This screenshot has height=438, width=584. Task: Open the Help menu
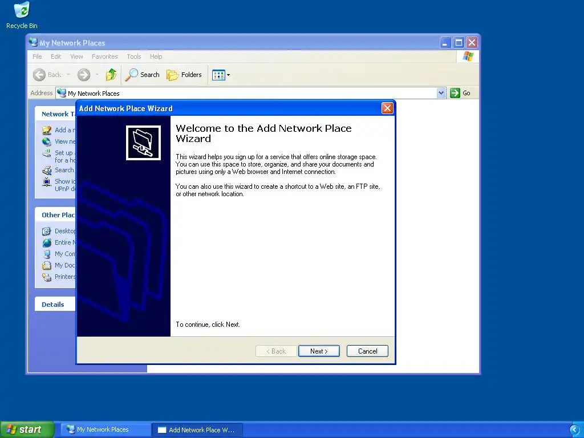pos(156,56)
